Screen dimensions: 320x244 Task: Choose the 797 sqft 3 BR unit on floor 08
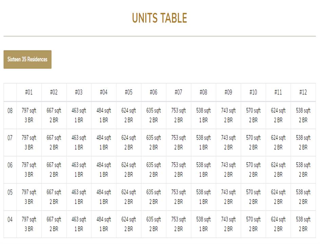pos(29,115)
